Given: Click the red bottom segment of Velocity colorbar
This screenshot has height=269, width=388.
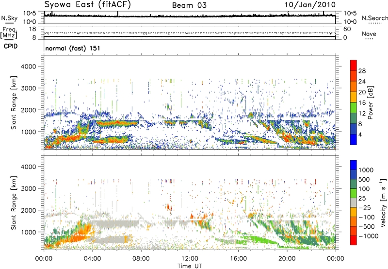Looking at the screenshot, I should click(x=354, y=240).
